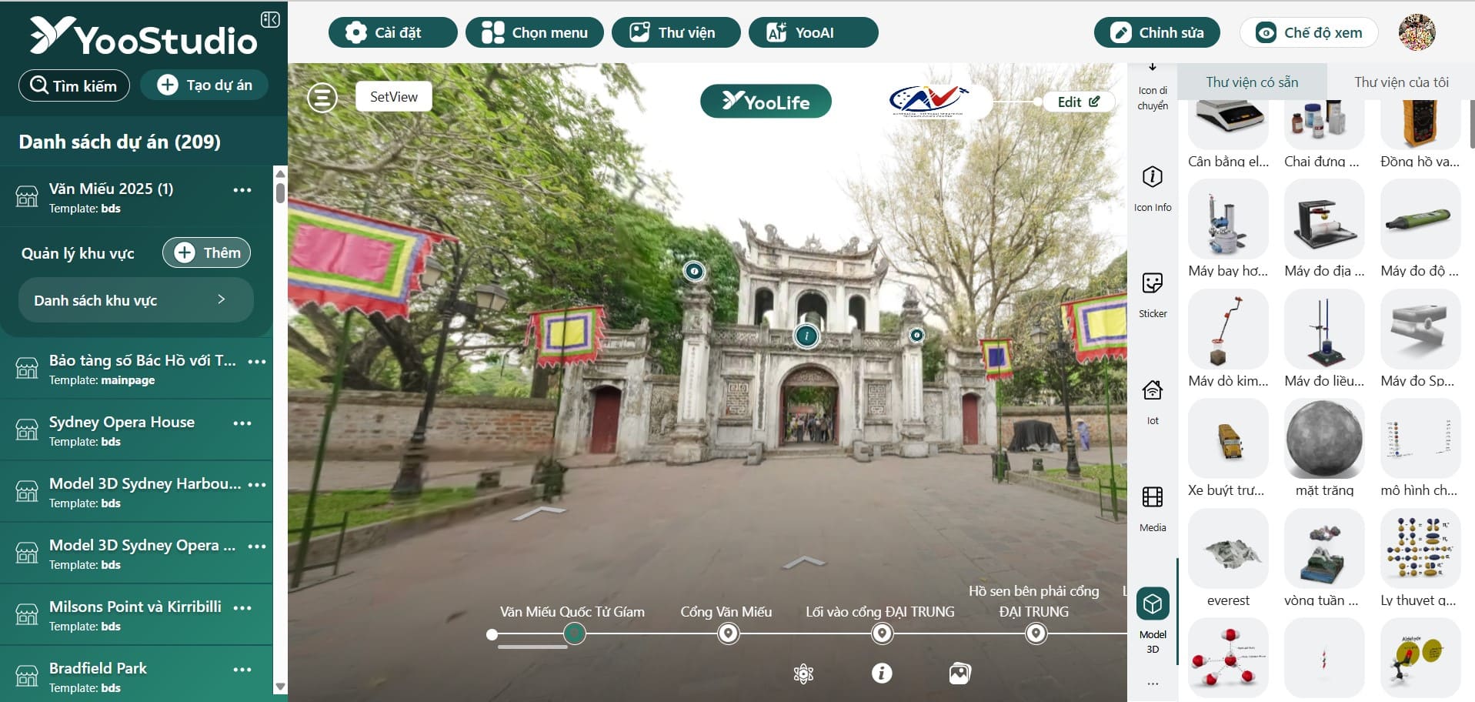Image resolution: width=1475 pixels, height=702 pixels.
Task: Choose Máy đo địa 3D model thumbnail
Action: (x=1324, y=219)
